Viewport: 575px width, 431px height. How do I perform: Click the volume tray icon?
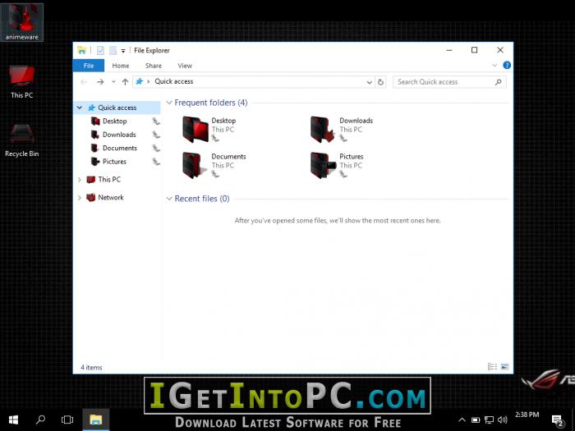[x=503, y=420]
